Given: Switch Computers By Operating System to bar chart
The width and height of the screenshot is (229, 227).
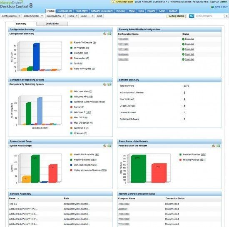Looking at the screenshot, I should (x=110, y=84).
